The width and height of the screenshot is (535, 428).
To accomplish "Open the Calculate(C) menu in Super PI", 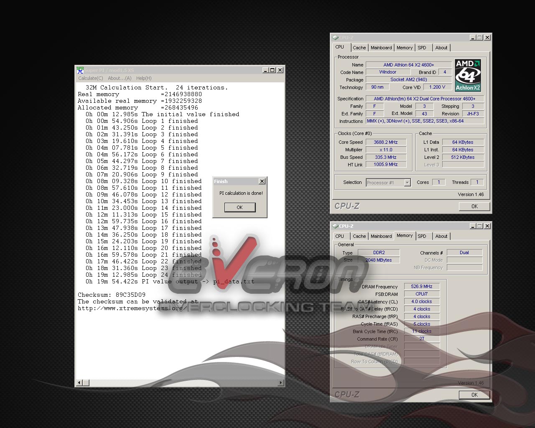I will [x=91, y=78].
